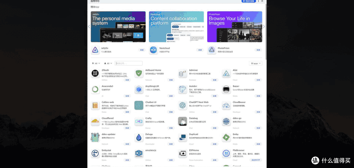The width and height of the screenshot is (354, 168).
Task: Open the AdGuard Home shield icon
Action: tap(139, 73)
